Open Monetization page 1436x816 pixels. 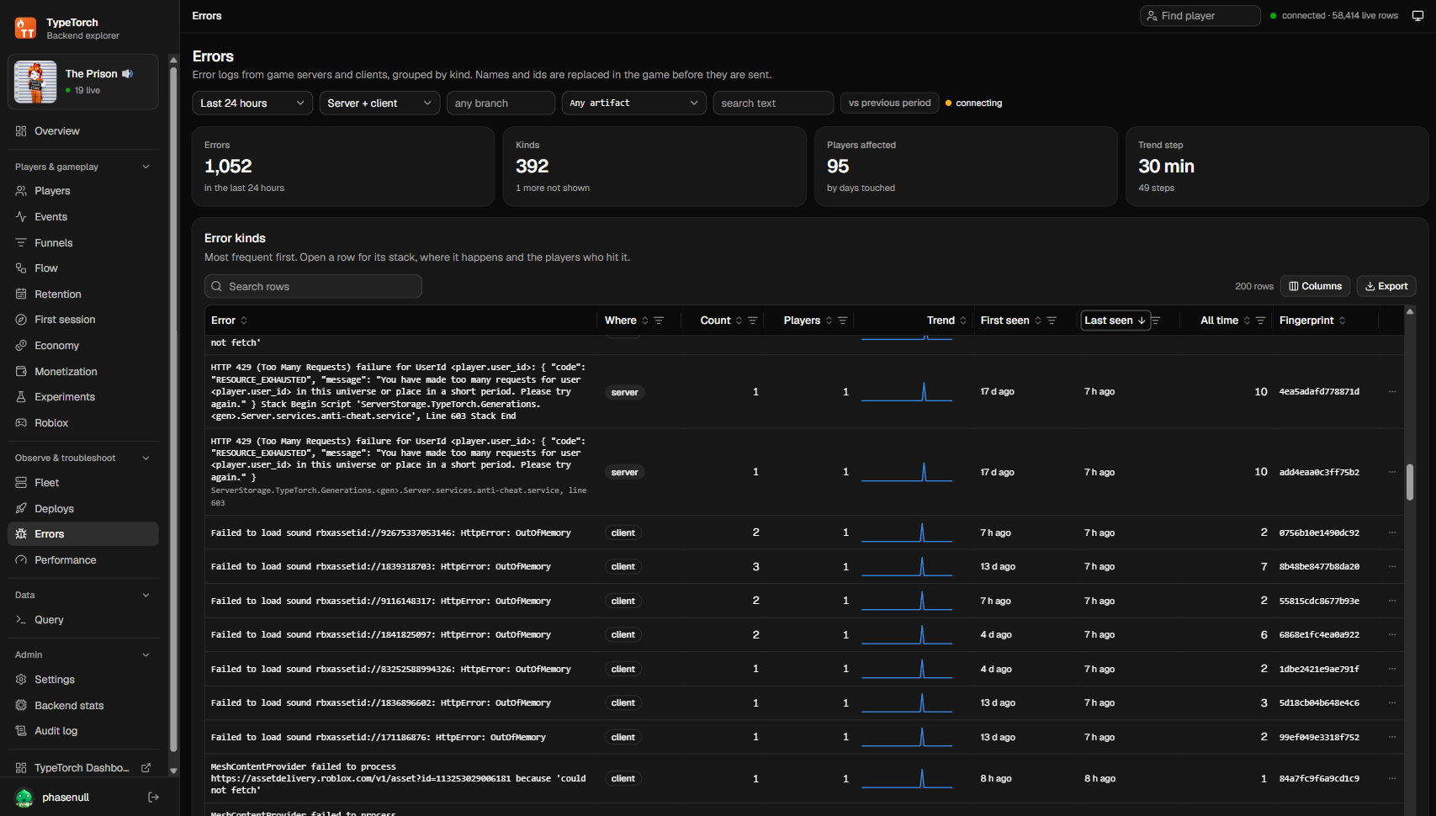point(82,372)
